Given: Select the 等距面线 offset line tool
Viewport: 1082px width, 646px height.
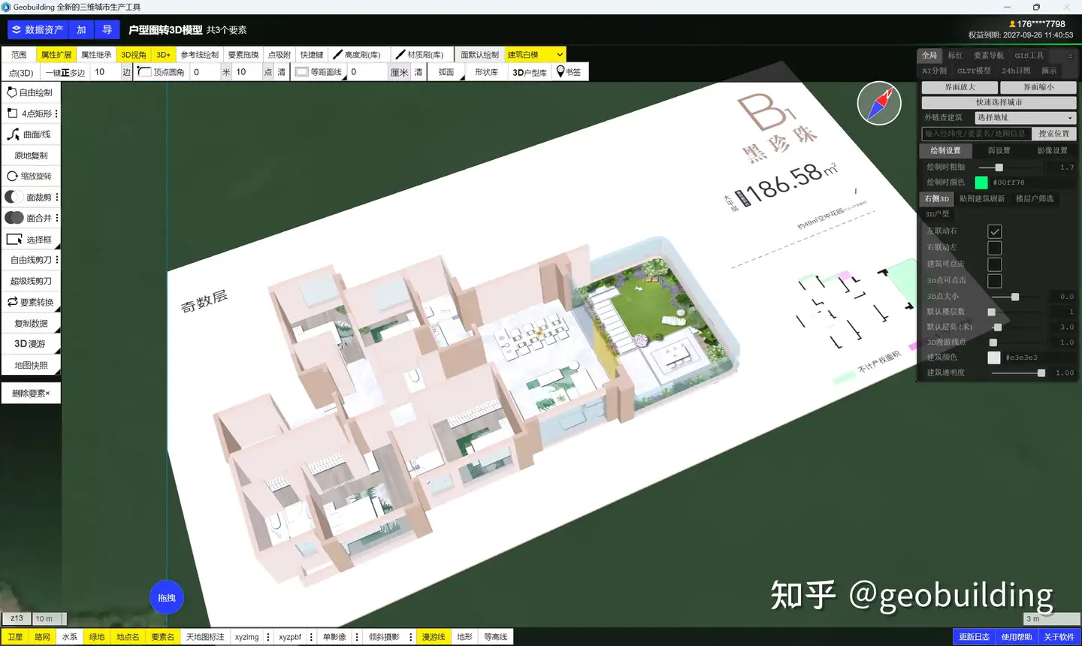Looking at the screenshot, I should [319, 72].
